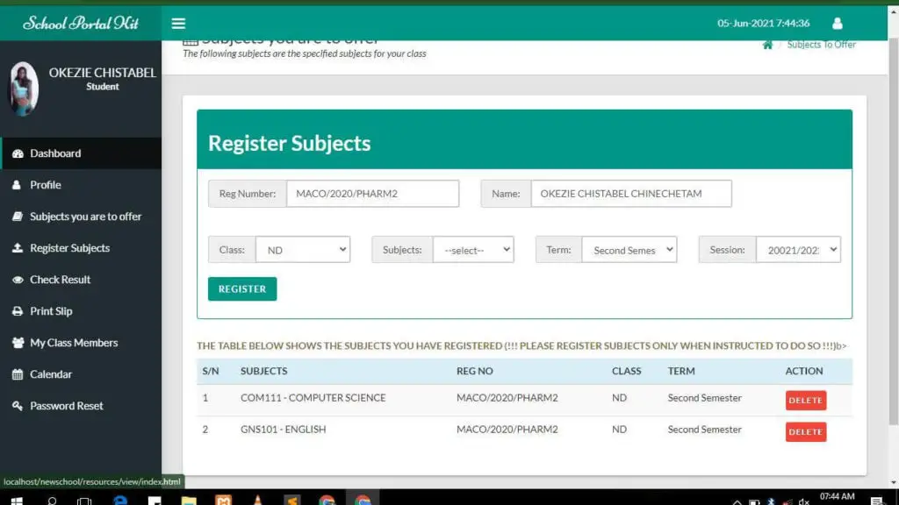
Task: Delete the COM111 Computer Science subject
Action: 805,400
